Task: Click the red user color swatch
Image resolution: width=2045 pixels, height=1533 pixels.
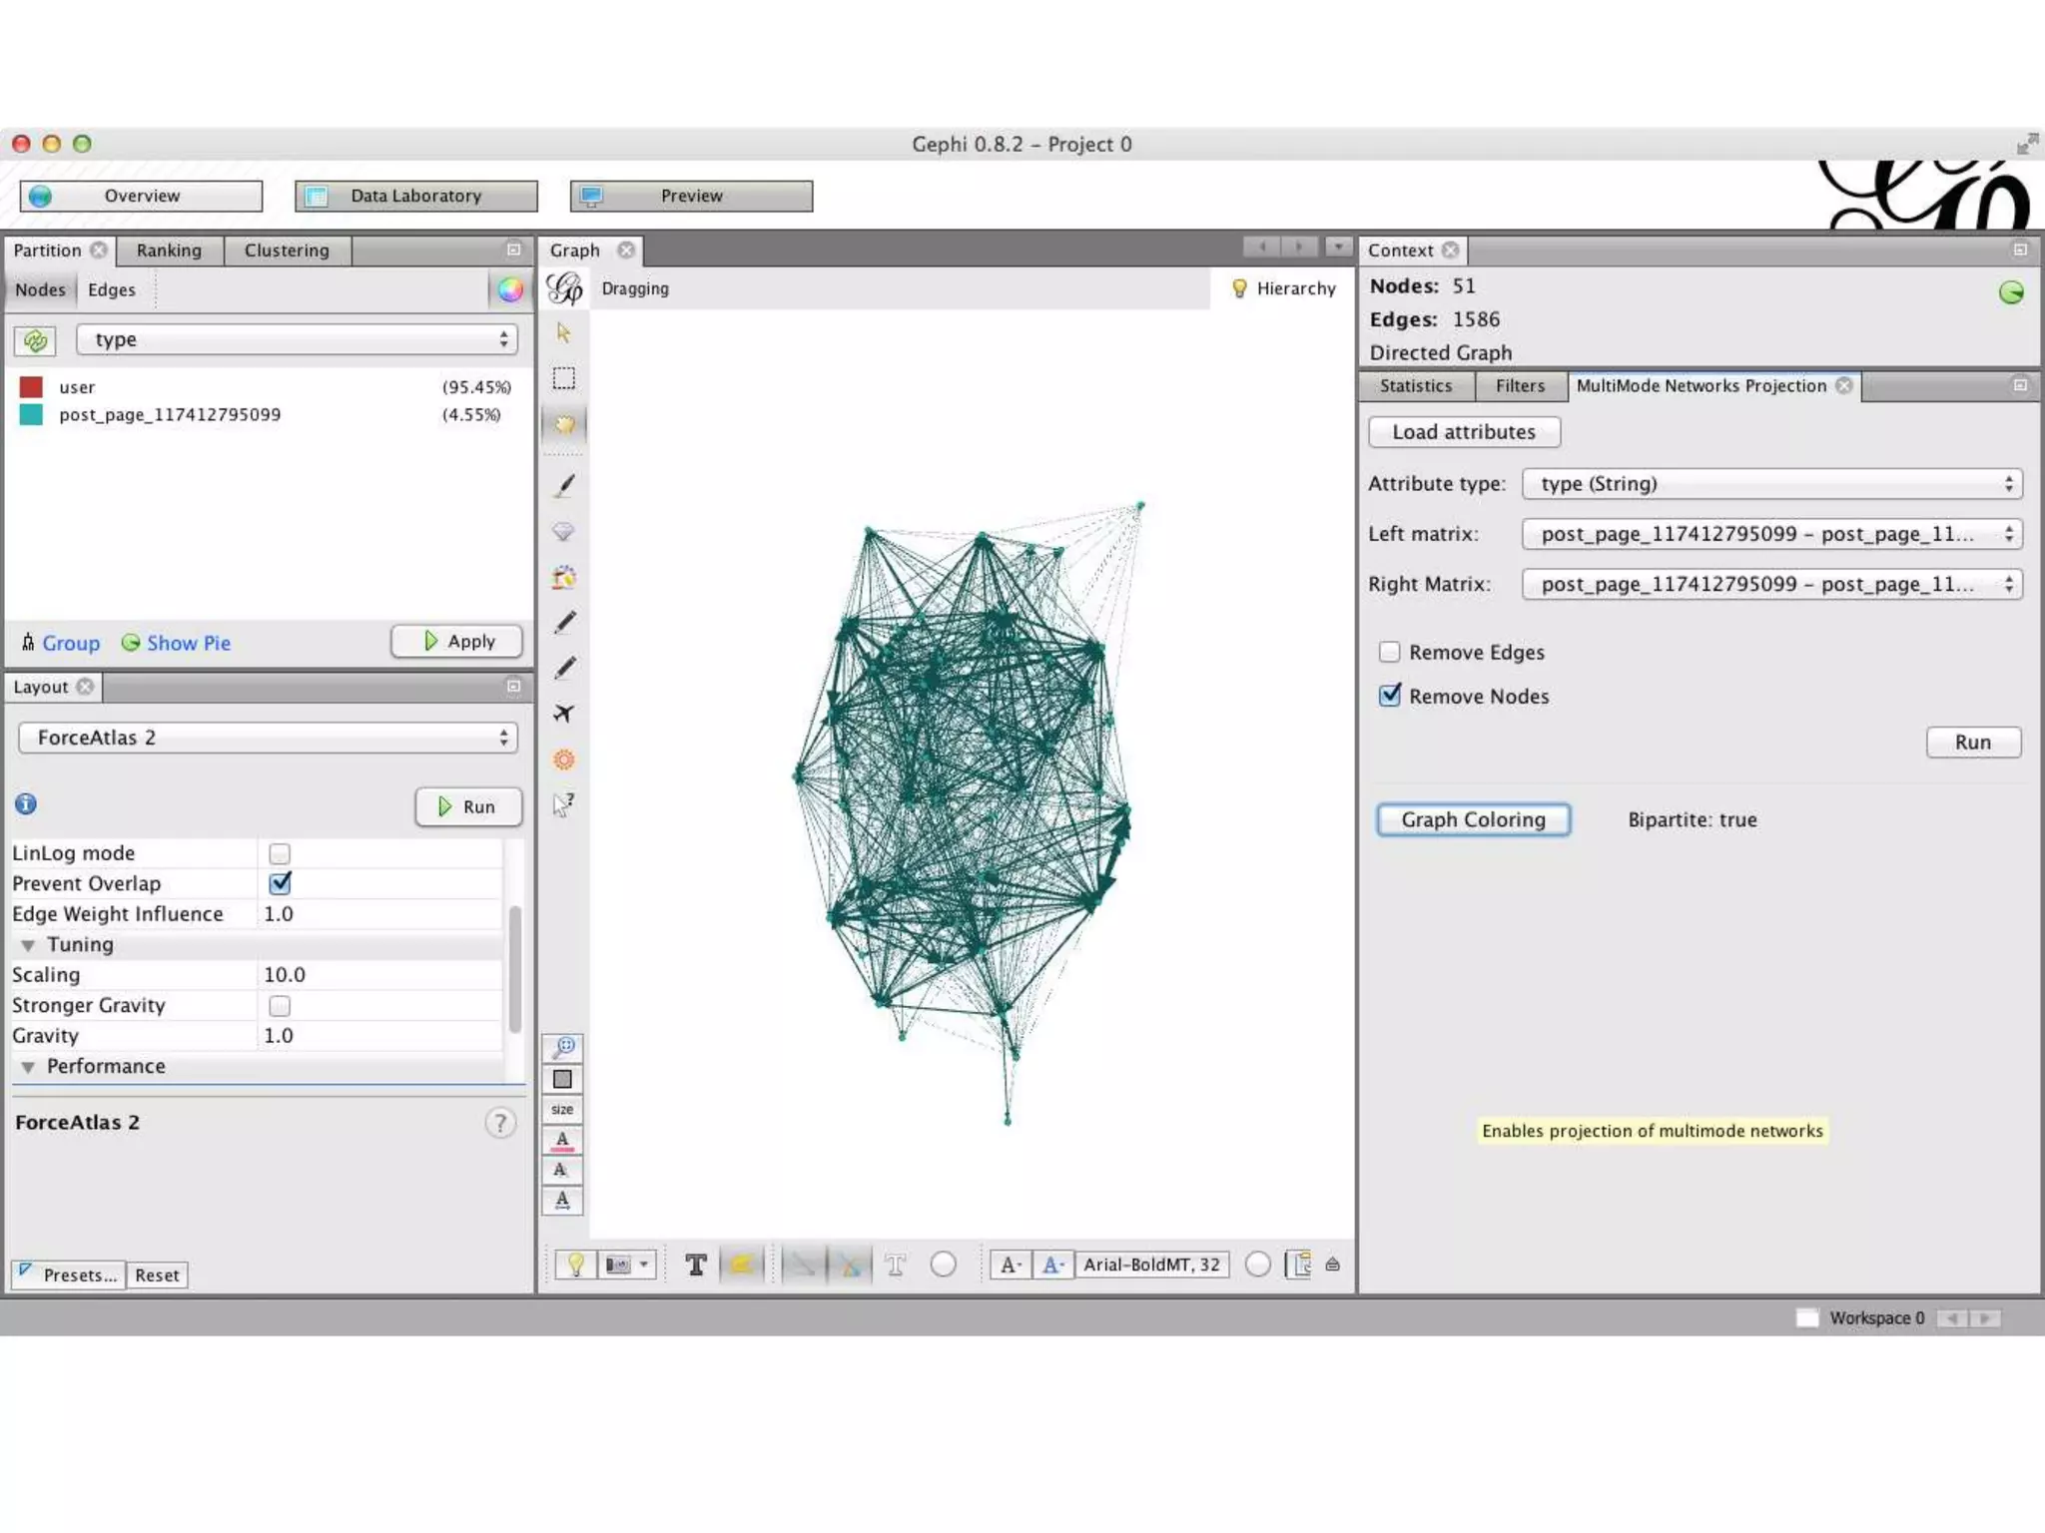Action: (31, 387)
